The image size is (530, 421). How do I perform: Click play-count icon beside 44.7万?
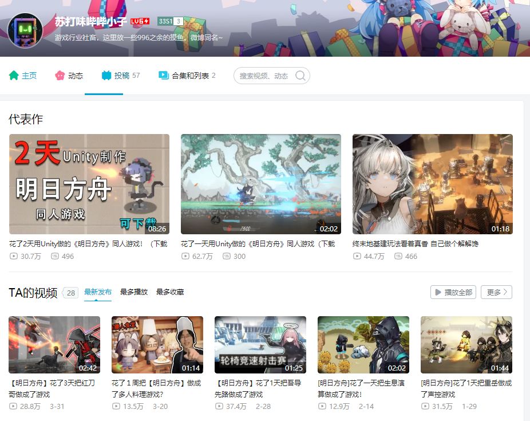[357, 256]
